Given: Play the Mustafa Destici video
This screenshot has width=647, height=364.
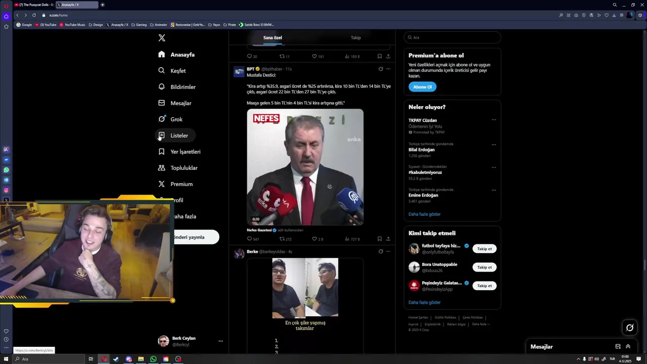Looking at the screenshot, I should click(x=305, y=167).
